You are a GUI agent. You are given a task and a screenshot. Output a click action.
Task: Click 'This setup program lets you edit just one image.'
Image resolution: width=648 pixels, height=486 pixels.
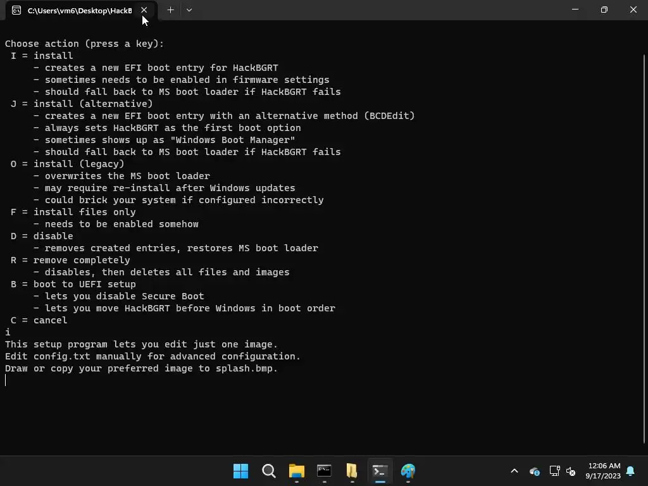click(141, 344)
